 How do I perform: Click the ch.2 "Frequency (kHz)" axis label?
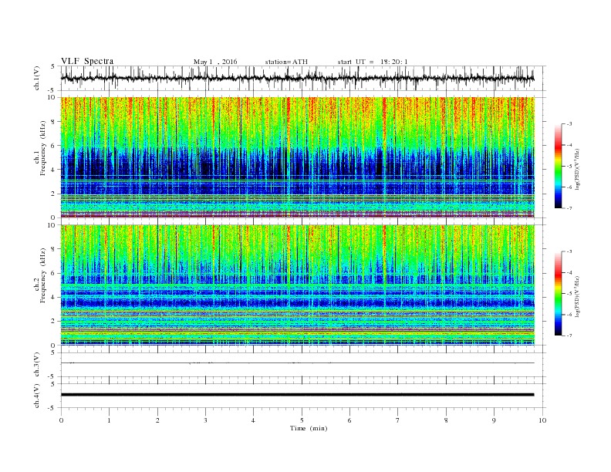click(43, 275)
